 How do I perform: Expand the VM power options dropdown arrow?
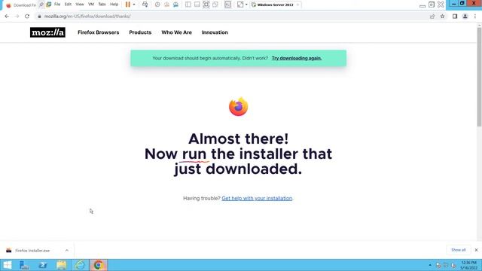click(134, 5)
